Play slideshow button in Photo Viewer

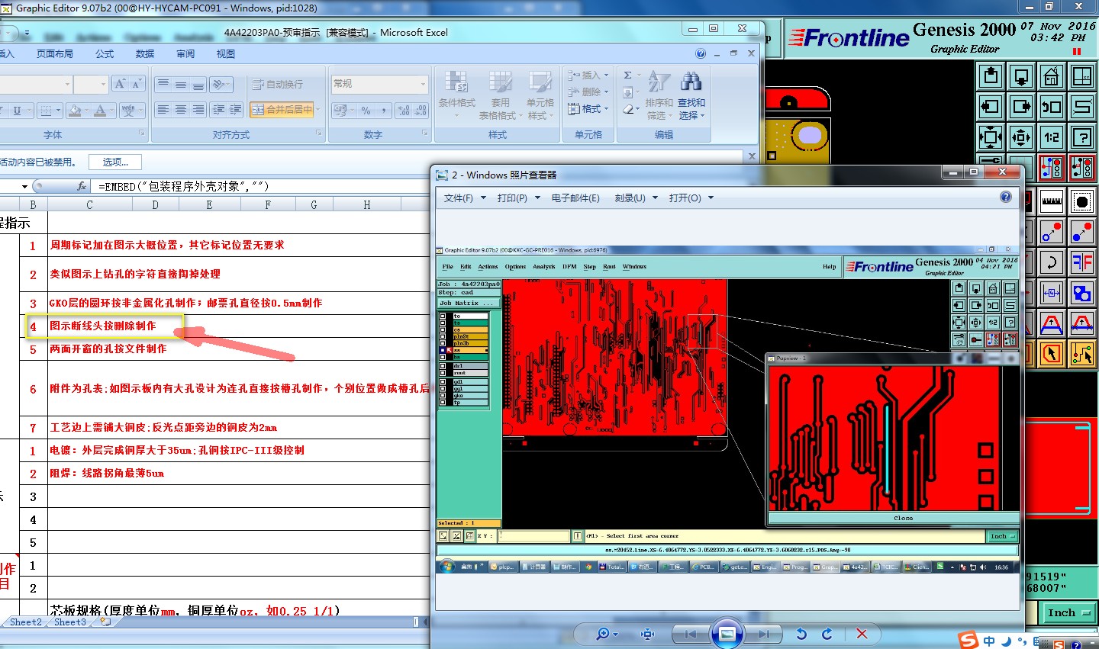[x=727, y=634]
